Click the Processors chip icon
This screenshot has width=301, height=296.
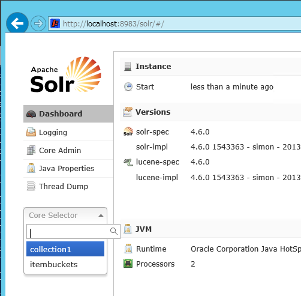128,264
